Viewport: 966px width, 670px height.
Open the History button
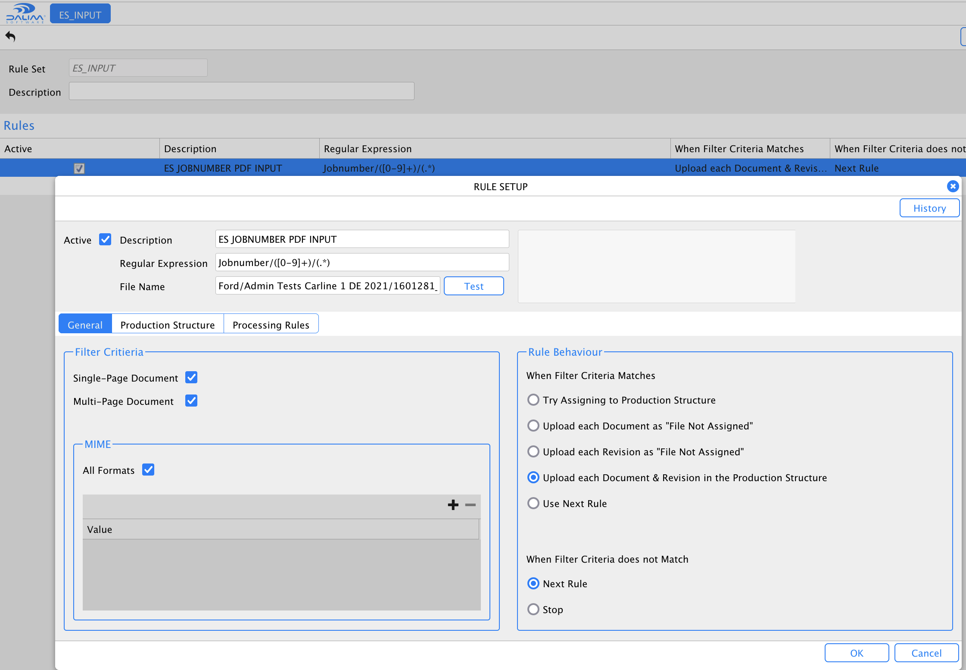point(929,208)
